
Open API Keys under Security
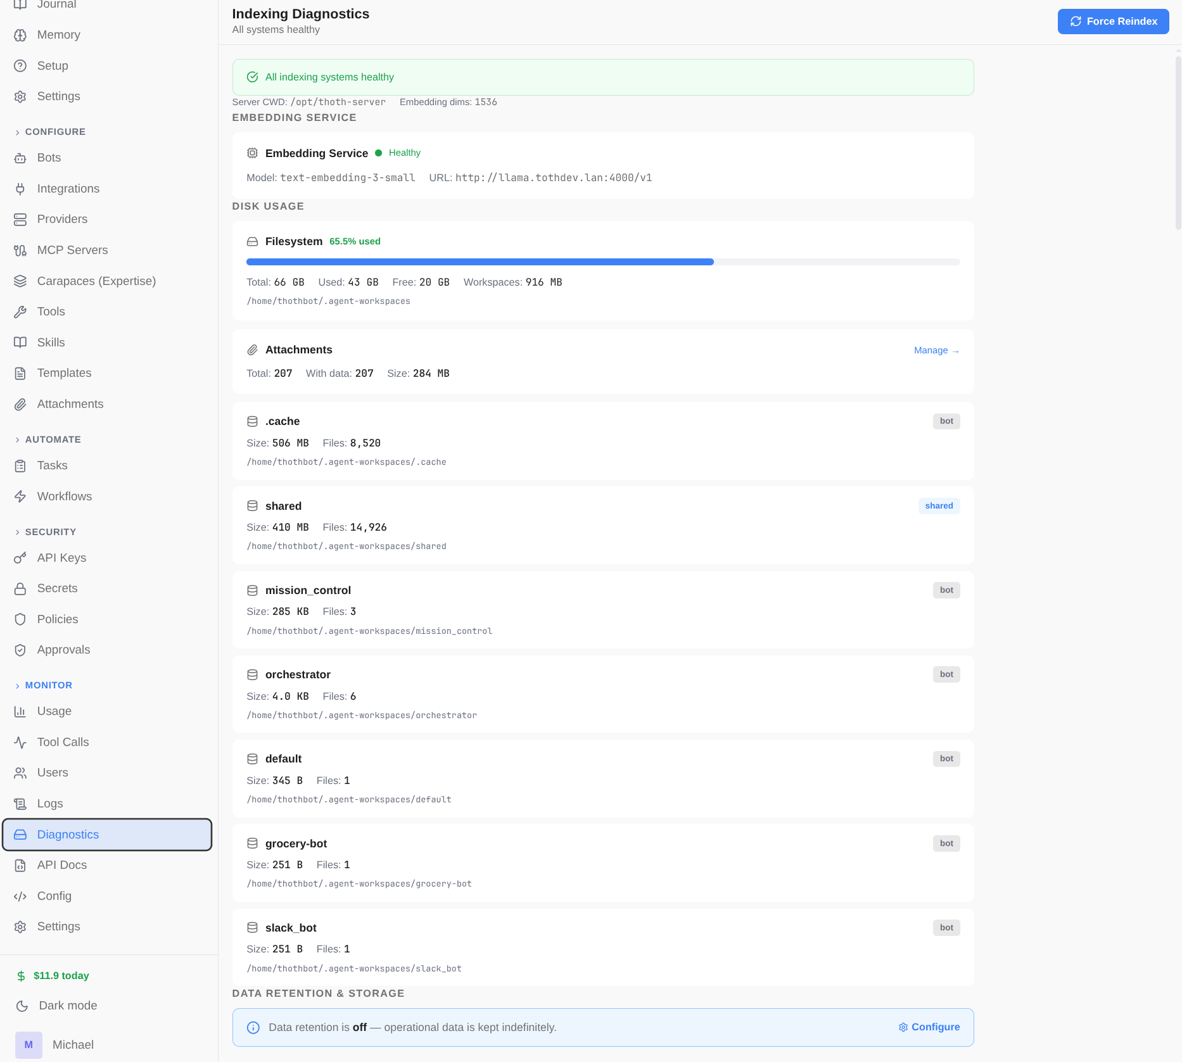click(x=61, y=557)
